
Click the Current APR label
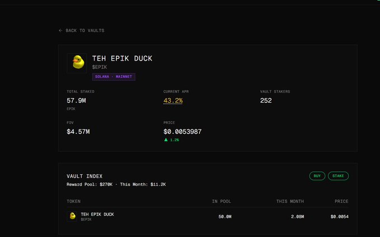176,92
